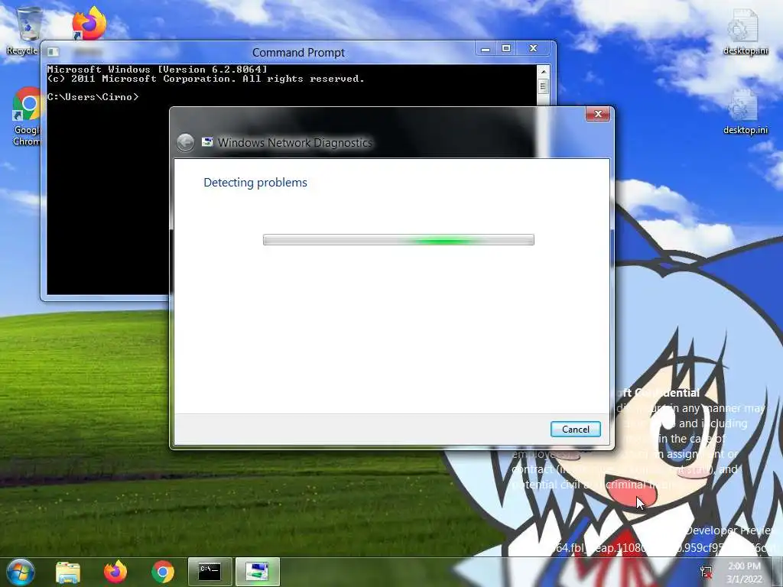Open the Command Prompt system menu icon
Screen dimensions: 783x587
click(x=53, y=52)
